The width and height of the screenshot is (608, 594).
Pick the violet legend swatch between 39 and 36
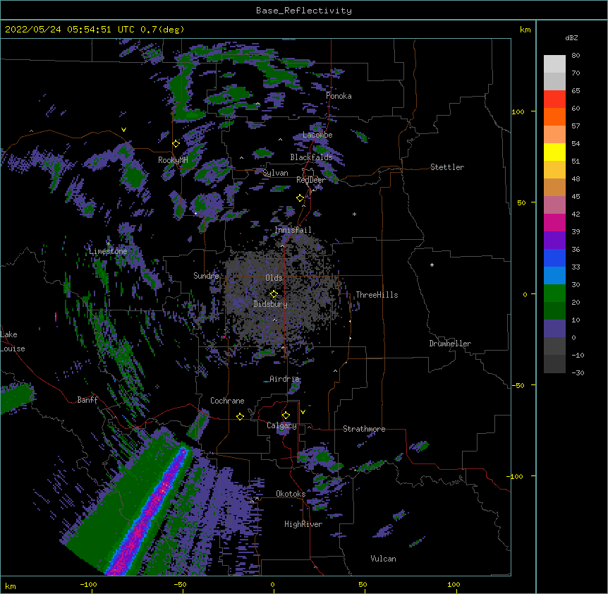click(x=554, y=241)
